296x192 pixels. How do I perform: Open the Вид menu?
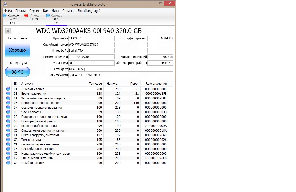(x=46, y=11)
